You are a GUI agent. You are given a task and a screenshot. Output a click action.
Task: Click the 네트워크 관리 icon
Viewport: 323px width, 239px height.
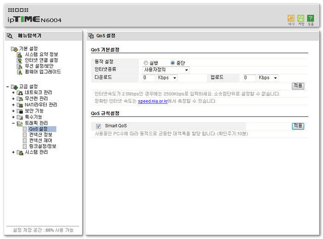(20, 93)
